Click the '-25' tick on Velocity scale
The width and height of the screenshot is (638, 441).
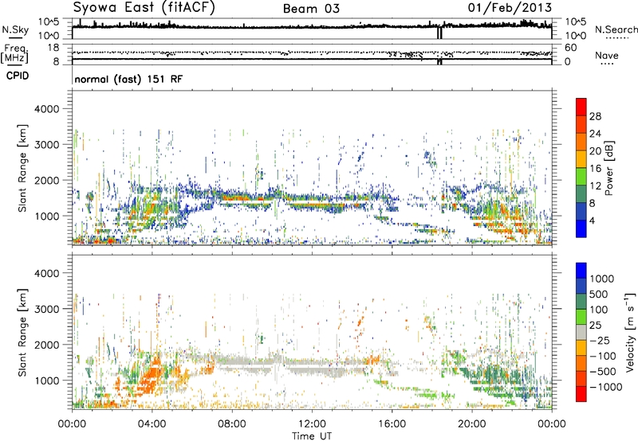click(x=600, y=340)
